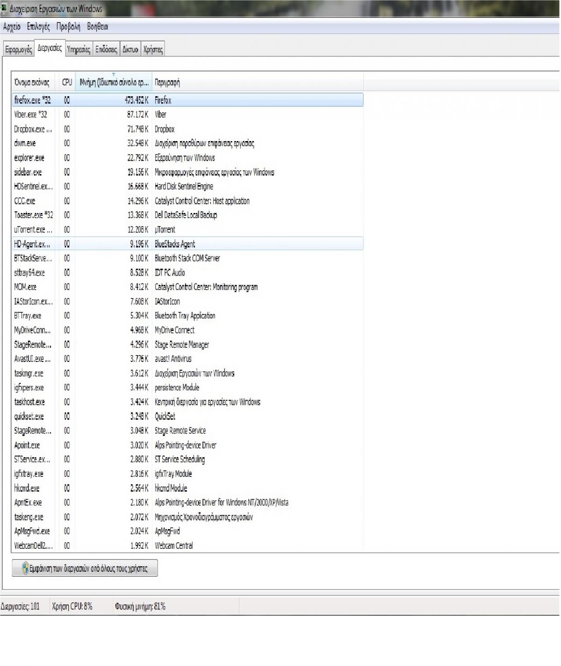Select the uTorrent.exe process

point(187,230)
